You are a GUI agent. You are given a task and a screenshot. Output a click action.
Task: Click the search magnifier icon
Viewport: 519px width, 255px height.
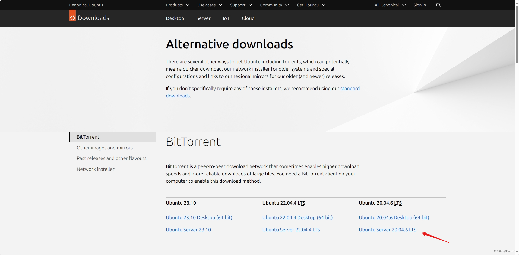point(438,5)
